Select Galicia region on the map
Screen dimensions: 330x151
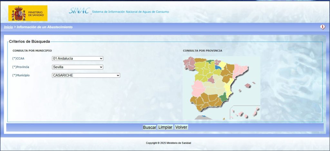189,63
